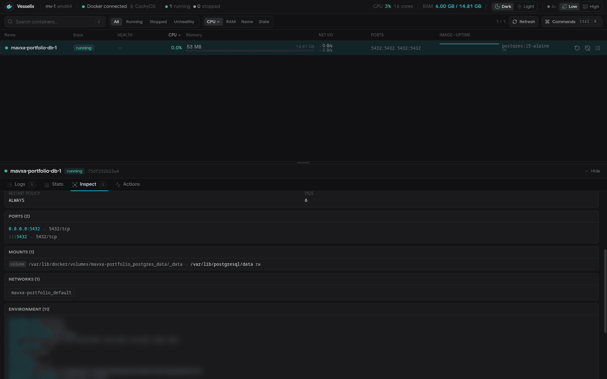Open the Commands palette button
This screenshot has height=379, width=607.
click(572, 22)
